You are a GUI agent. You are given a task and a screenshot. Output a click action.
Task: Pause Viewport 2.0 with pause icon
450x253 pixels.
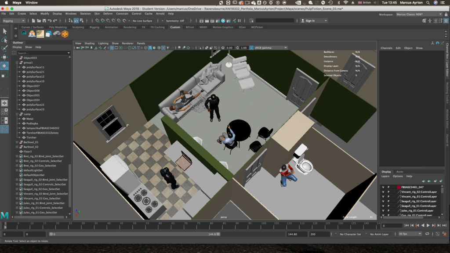coord(240,21)
